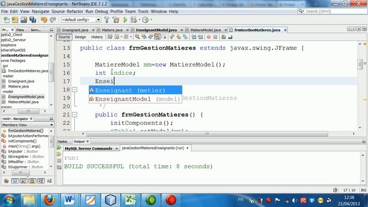Click the Re-run green double-arrow icon in Output
Image resolution: width=368 pixels, height=207 pixels.
(59, 148)
